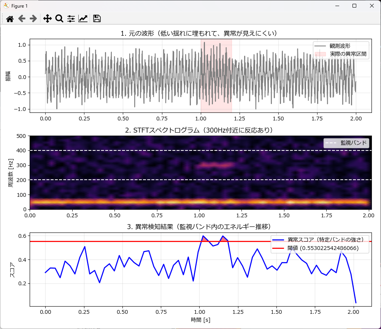Open the Configure subplots sliders icon
The width and height of the screenshot is (381, 329).
point(71,19)
